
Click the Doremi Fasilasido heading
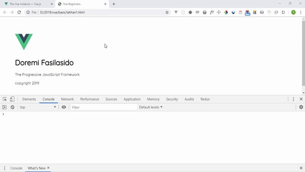pos(44,63)
